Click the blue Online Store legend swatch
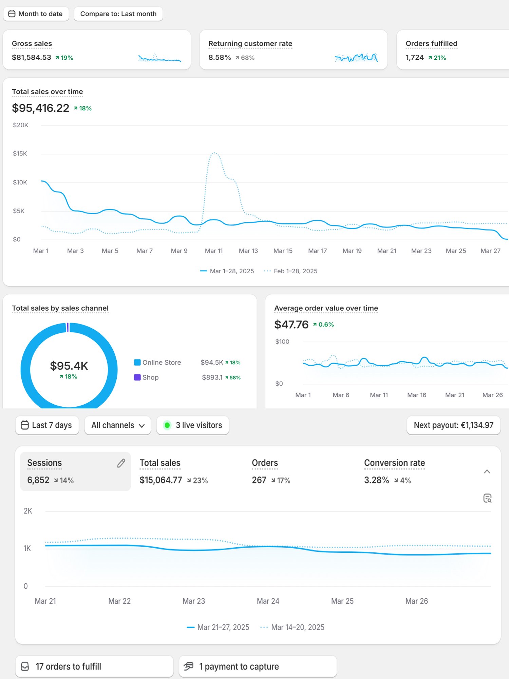This screenshot has height=679, width=509. point(137,363)
